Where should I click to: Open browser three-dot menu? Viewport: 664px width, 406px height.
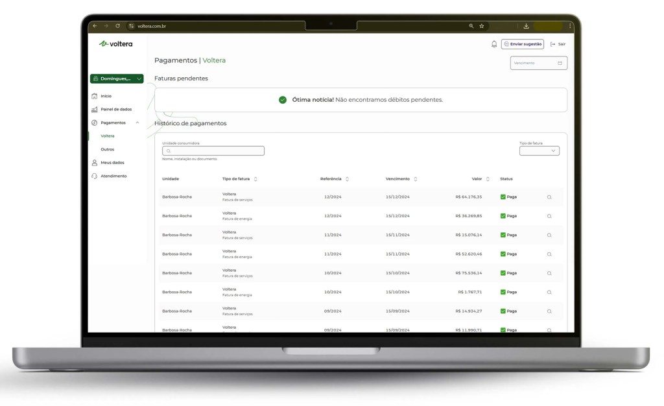[x=570, y=26]
